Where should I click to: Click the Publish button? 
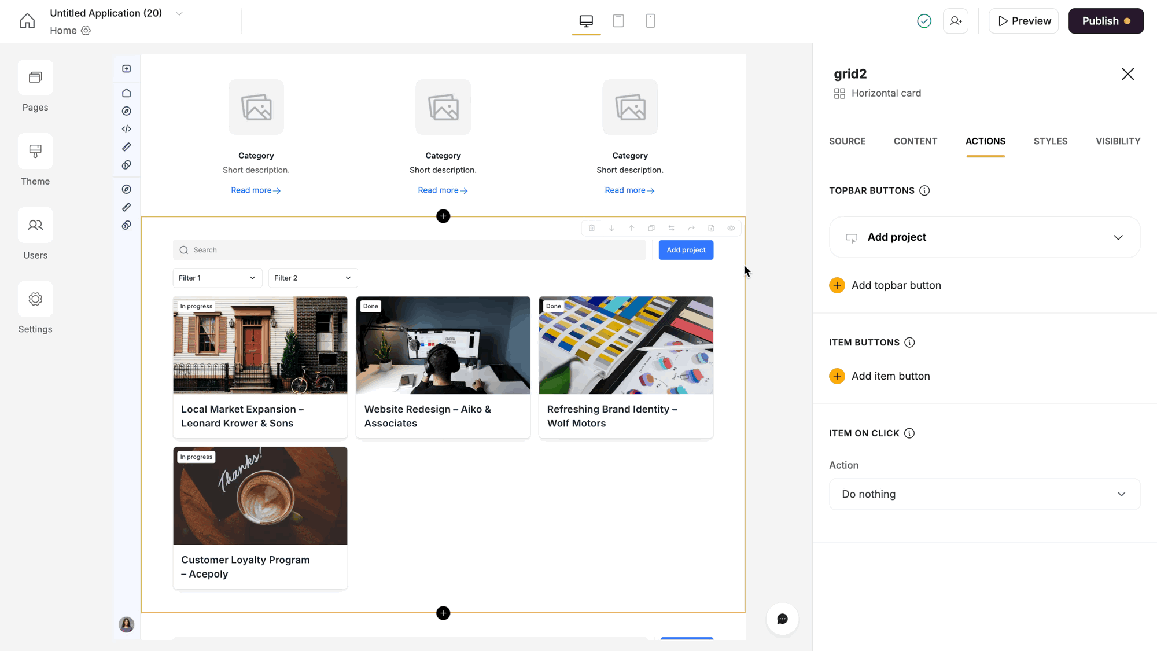(x=1105, y=21)
